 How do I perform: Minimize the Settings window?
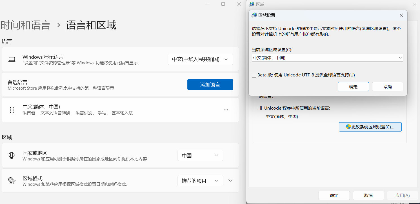tap(207, 4)
